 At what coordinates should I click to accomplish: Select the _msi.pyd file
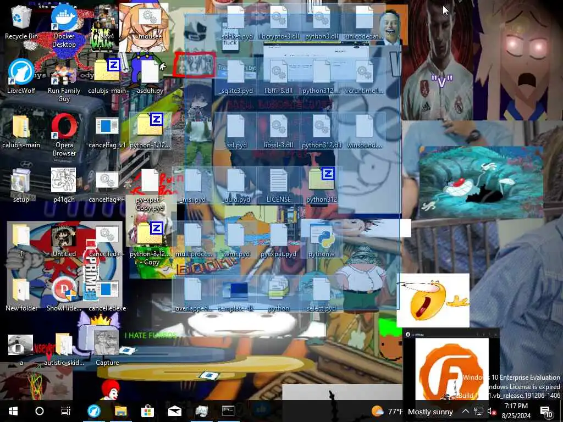coord(193,186)
